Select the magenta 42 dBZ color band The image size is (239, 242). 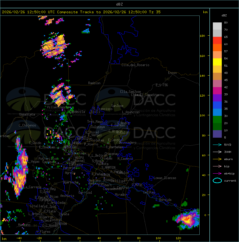coord(217,91)
